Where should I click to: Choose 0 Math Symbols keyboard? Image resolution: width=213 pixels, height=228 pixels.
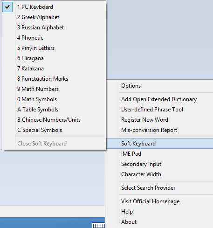(x=54, y=99)
